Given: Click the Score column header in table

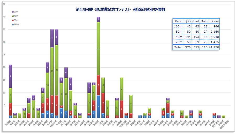Looking at the screenshot, I should click(214, 21).
